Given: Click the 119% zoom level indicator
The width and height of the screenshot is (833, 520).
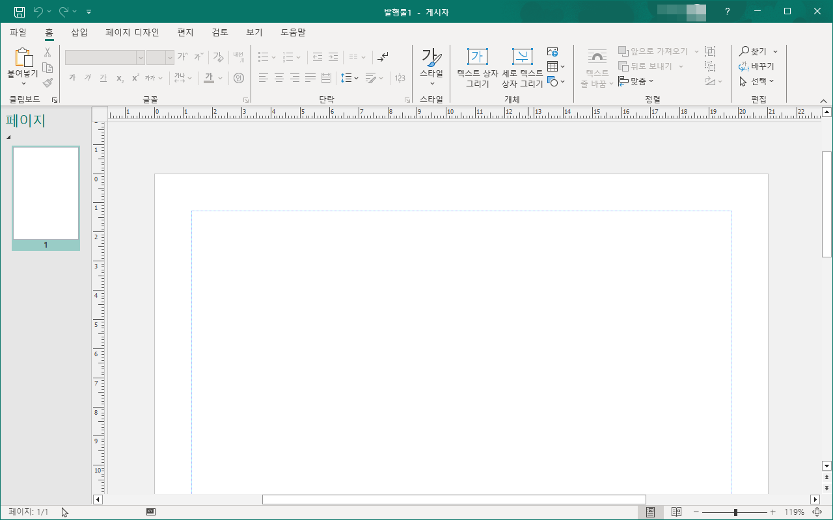Looking at the screenshot, I should coord(794,512).
